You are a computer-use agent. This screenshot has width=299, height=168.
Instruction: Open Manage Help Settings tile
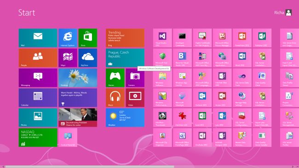[242, 98]
